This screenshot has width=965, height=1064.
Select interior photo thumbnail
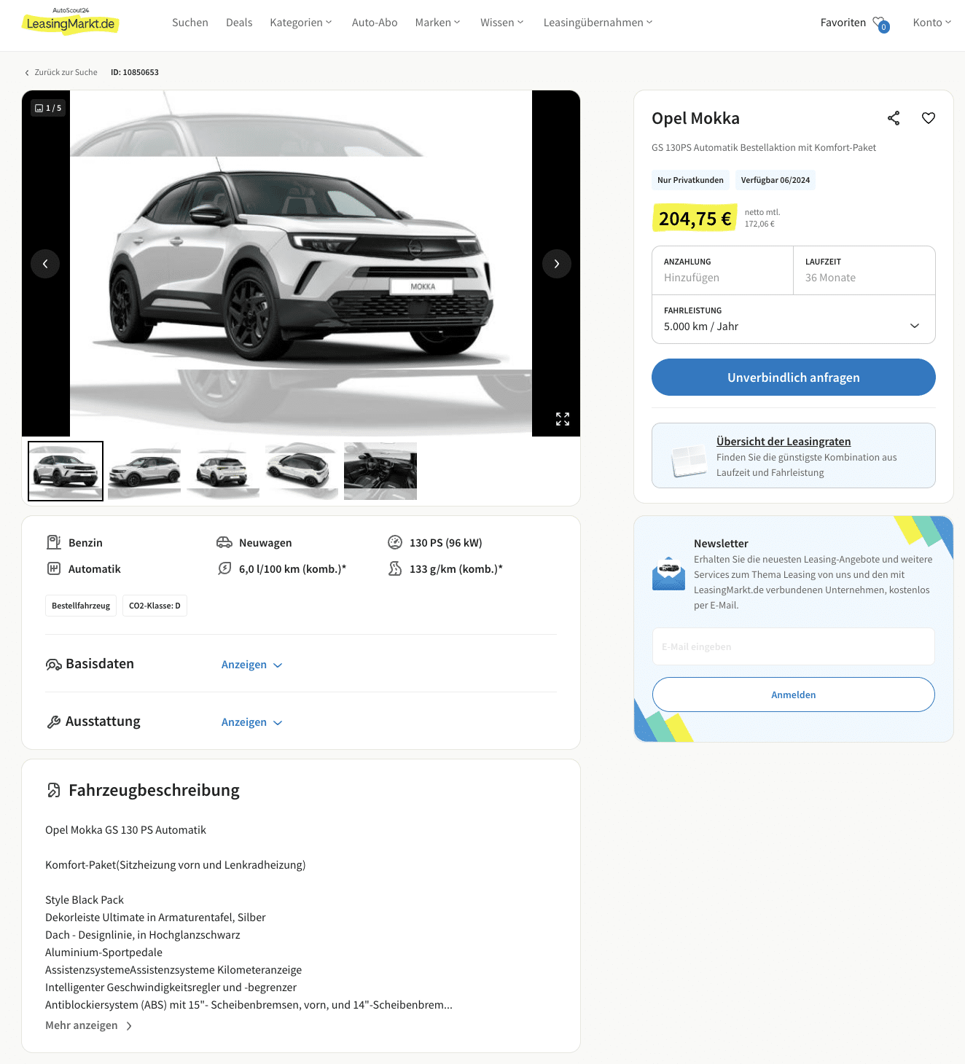tap(380, 472)
